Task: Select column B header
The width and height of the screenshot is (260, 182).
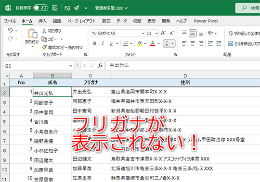Action: (x=52, y=76)
